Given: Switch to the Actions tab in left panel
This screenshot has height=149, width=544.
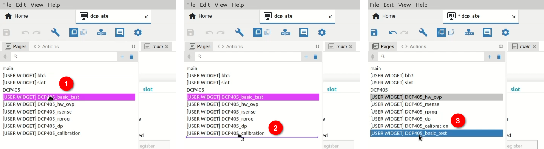Looking at the screenshot, I should (46, 46).
